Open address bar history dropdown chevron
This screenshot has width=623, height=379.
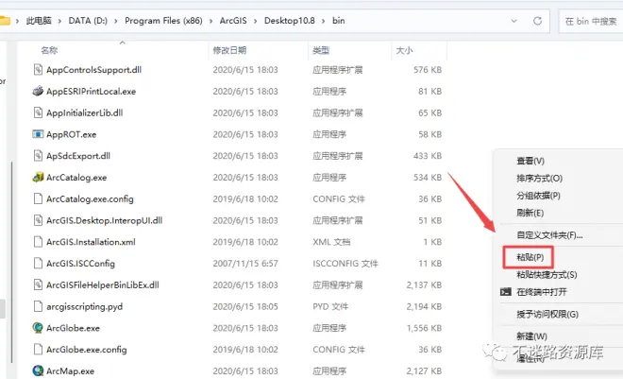pos(514,21)
